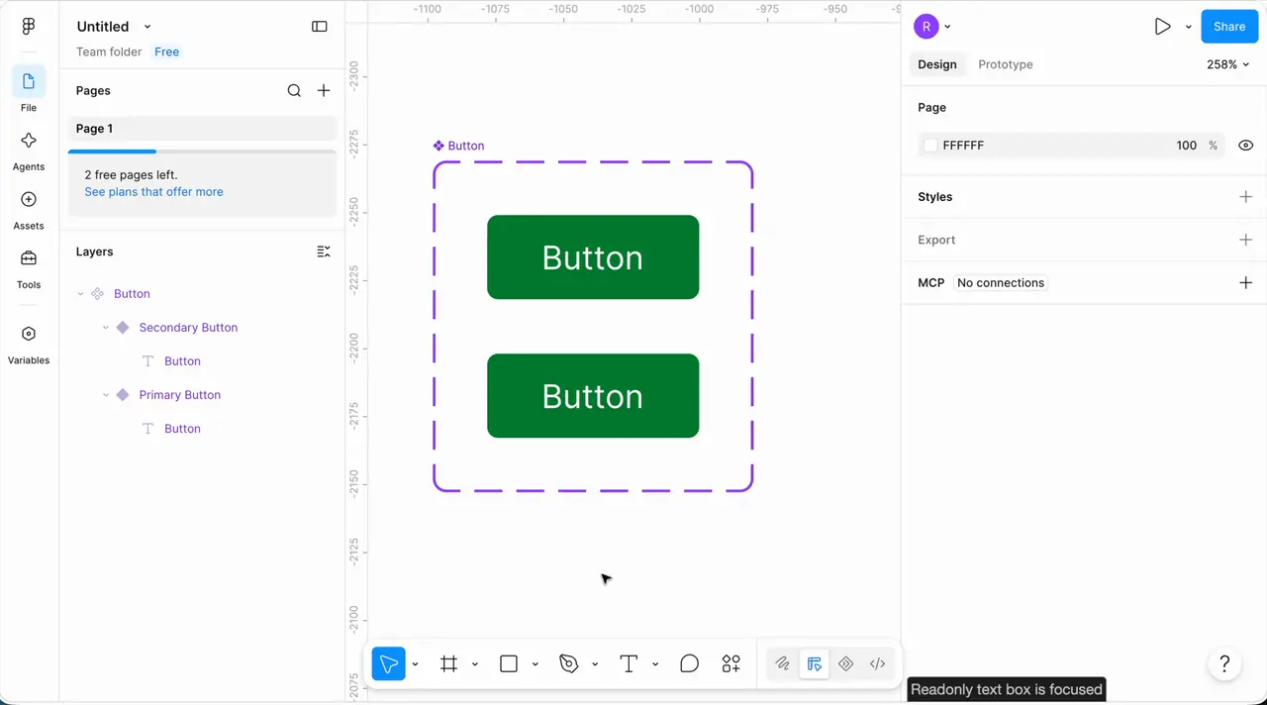
Task: Open the 258% zoom dropdown
Action: (x=1227, y=64)
